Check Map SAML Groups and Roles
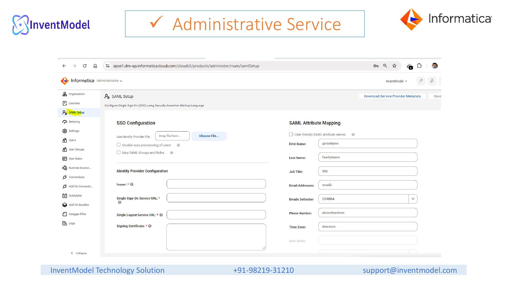 tap(119, 153)
